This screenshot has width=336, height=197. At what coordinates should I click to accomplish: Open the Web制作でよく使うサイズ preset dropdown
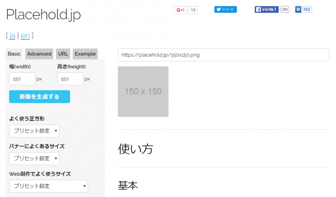pyautogui.click(x=48, y=186)
